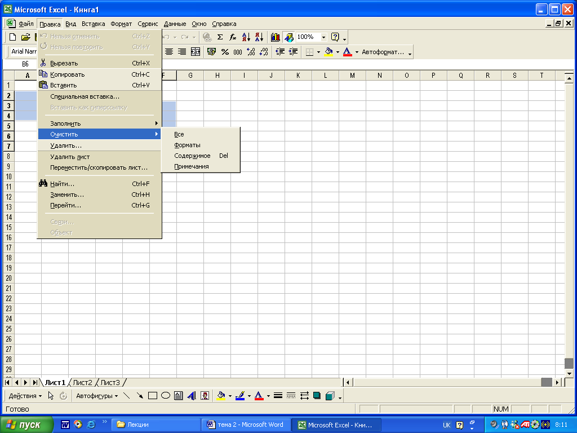
Task: Apply center alignment
Action: tap(169, 52)
